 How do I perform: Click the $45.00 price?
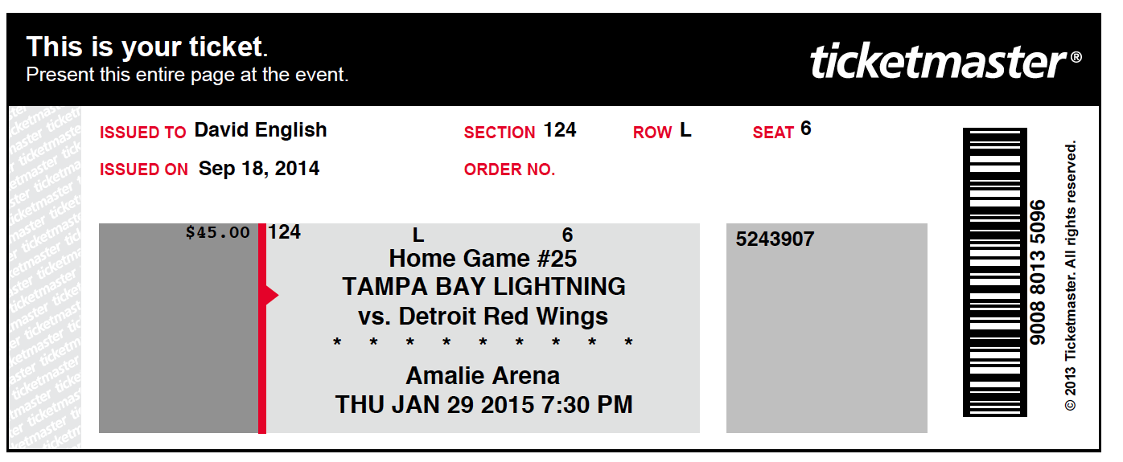coord(217,232)
